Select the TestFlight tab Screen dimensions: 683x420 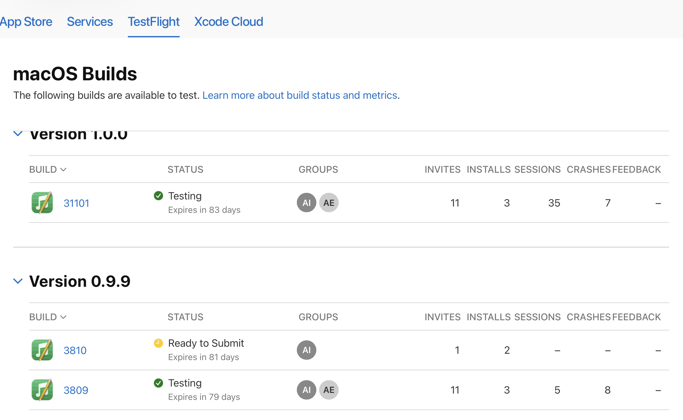154,22
